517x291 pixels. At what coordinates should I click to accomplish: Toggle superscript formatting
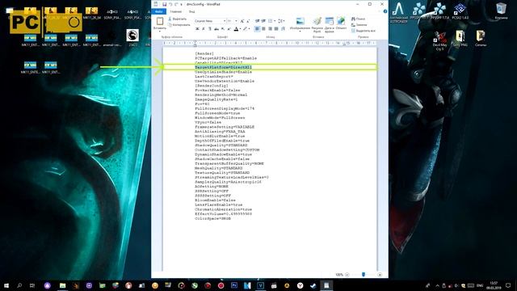pyautogui.click(x=229, y=29)
